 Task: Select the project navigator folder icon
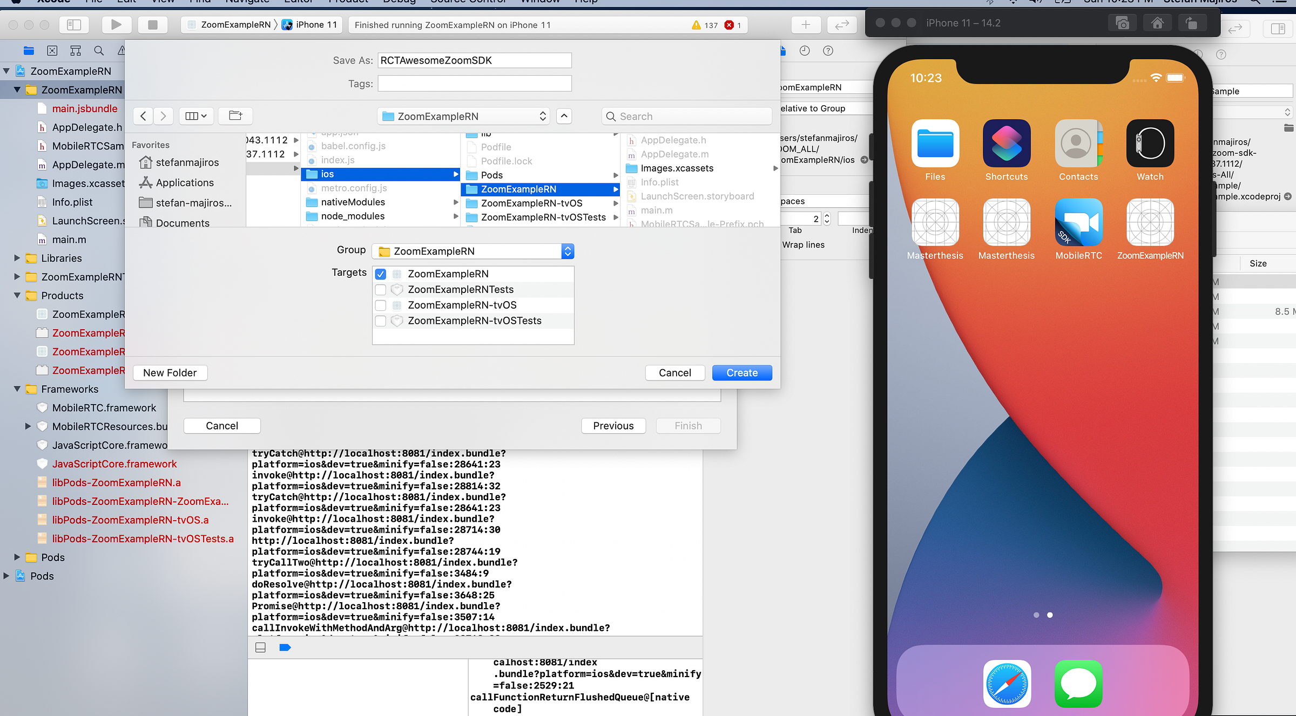pyautogui.click(x=29, y=51)
